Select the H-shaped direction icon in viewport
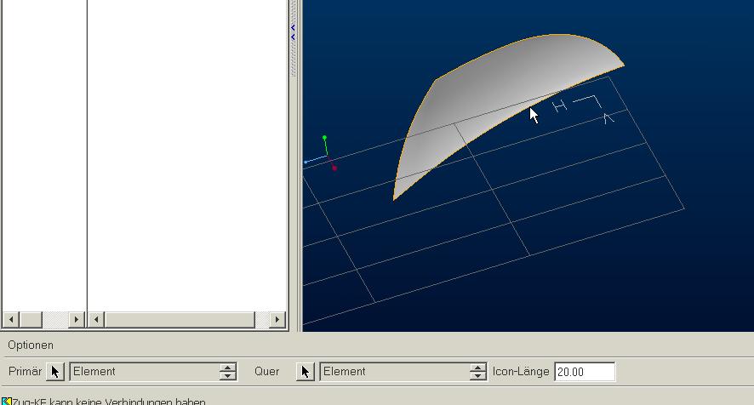Image resolution: width=754 pixels, height=405 pixels. pyautogui.click(x=559, y=106)
